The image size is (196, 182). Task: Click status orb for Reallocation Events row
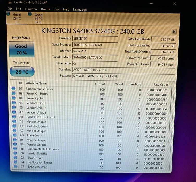(x=15, y=162)
